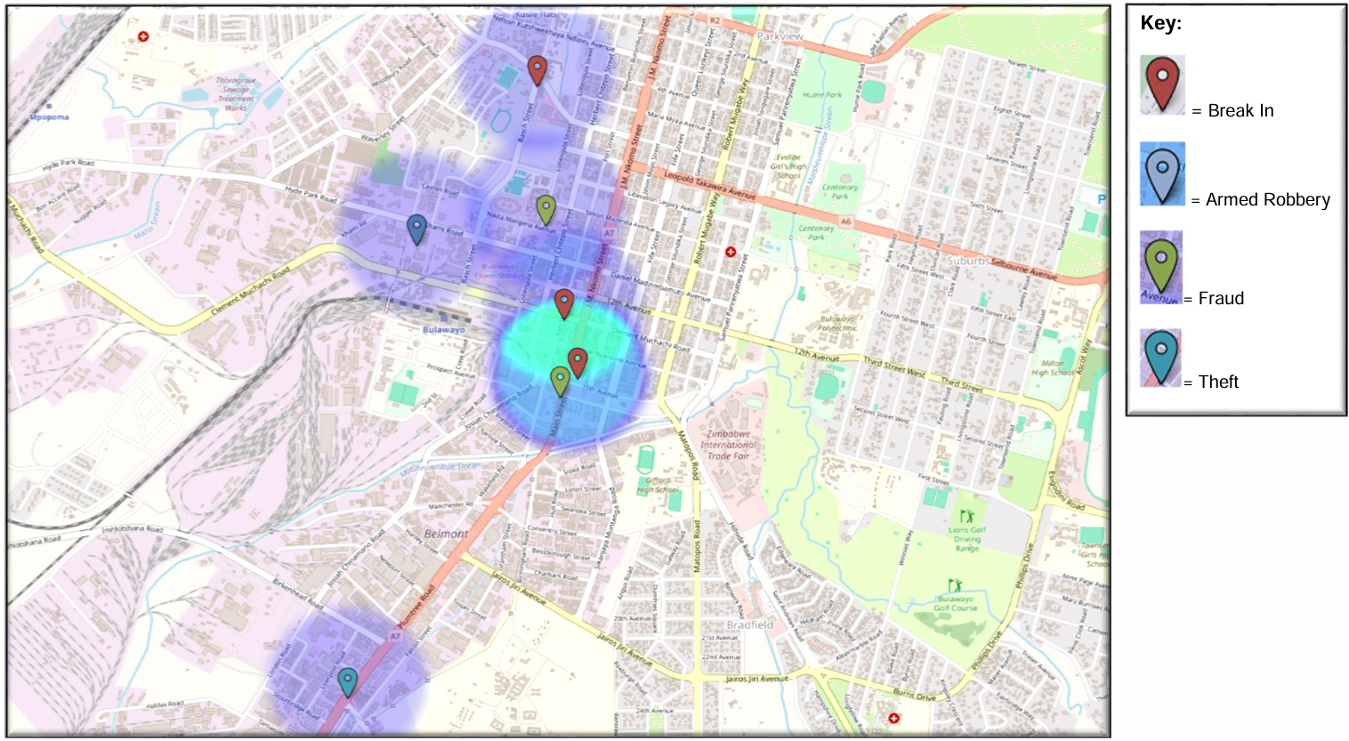Viewport: 1349px width, 741px height.
Task: Click the hospital icon in top-left corner
Action: (143, 36)
